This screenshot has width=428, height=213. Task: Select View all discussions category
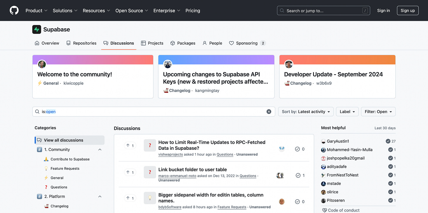click(x=70, y=140)
